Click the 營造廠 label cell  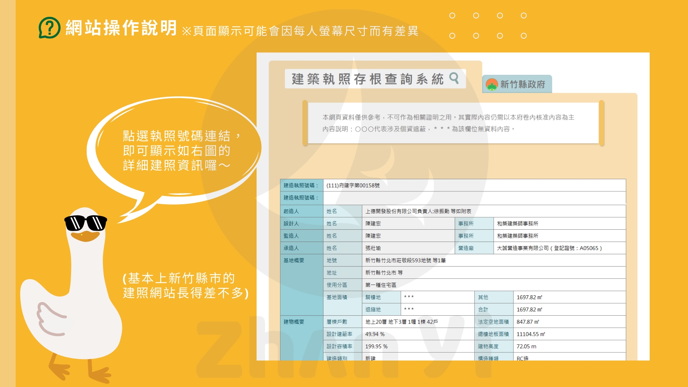point(474,248)
